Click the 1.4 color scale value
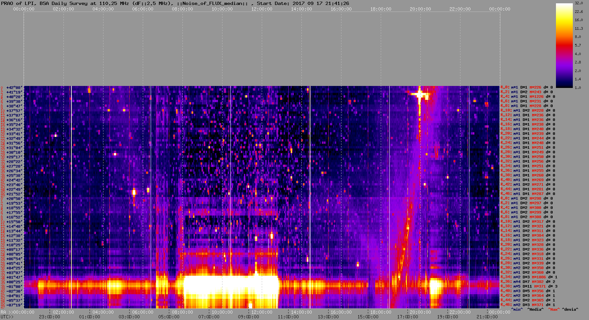Image resolution: width=589 pixels, height=320 pixels. [x=578, y=79]
